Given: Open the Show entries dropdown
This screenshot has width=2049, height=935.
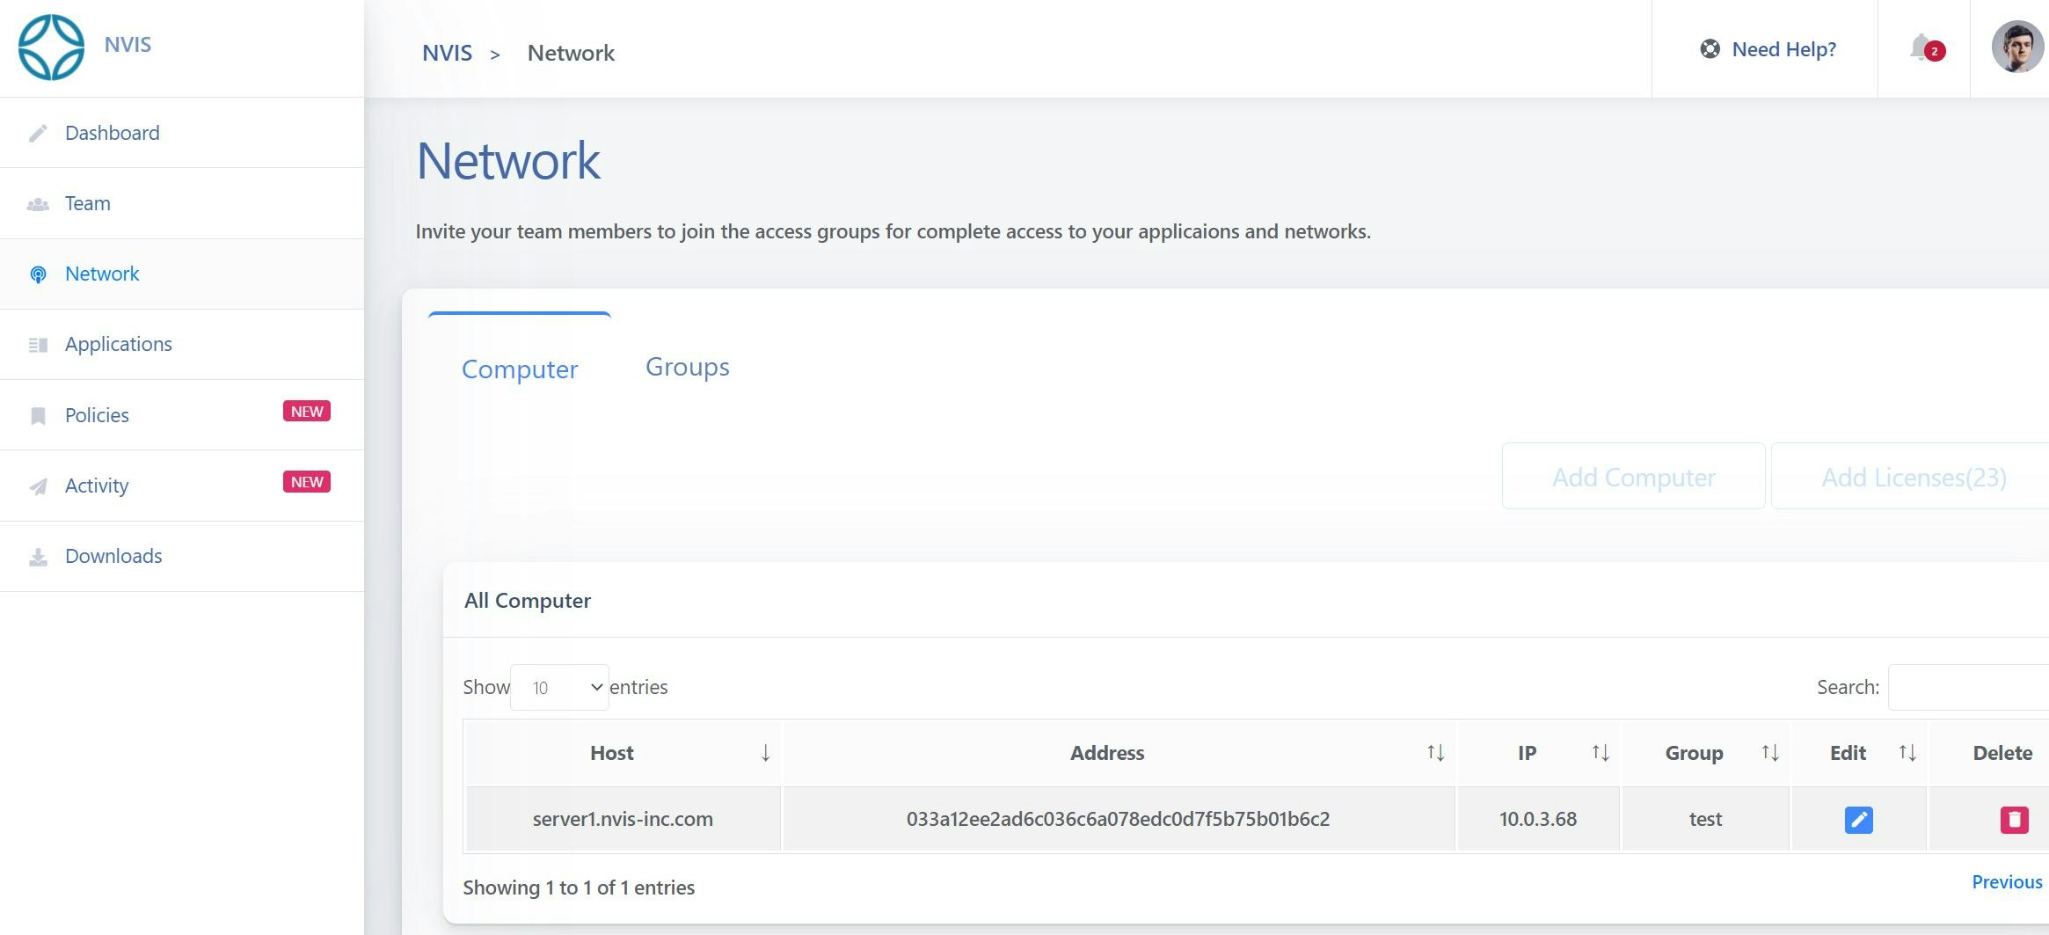Looking at the screenshot, I should [559, 687].
